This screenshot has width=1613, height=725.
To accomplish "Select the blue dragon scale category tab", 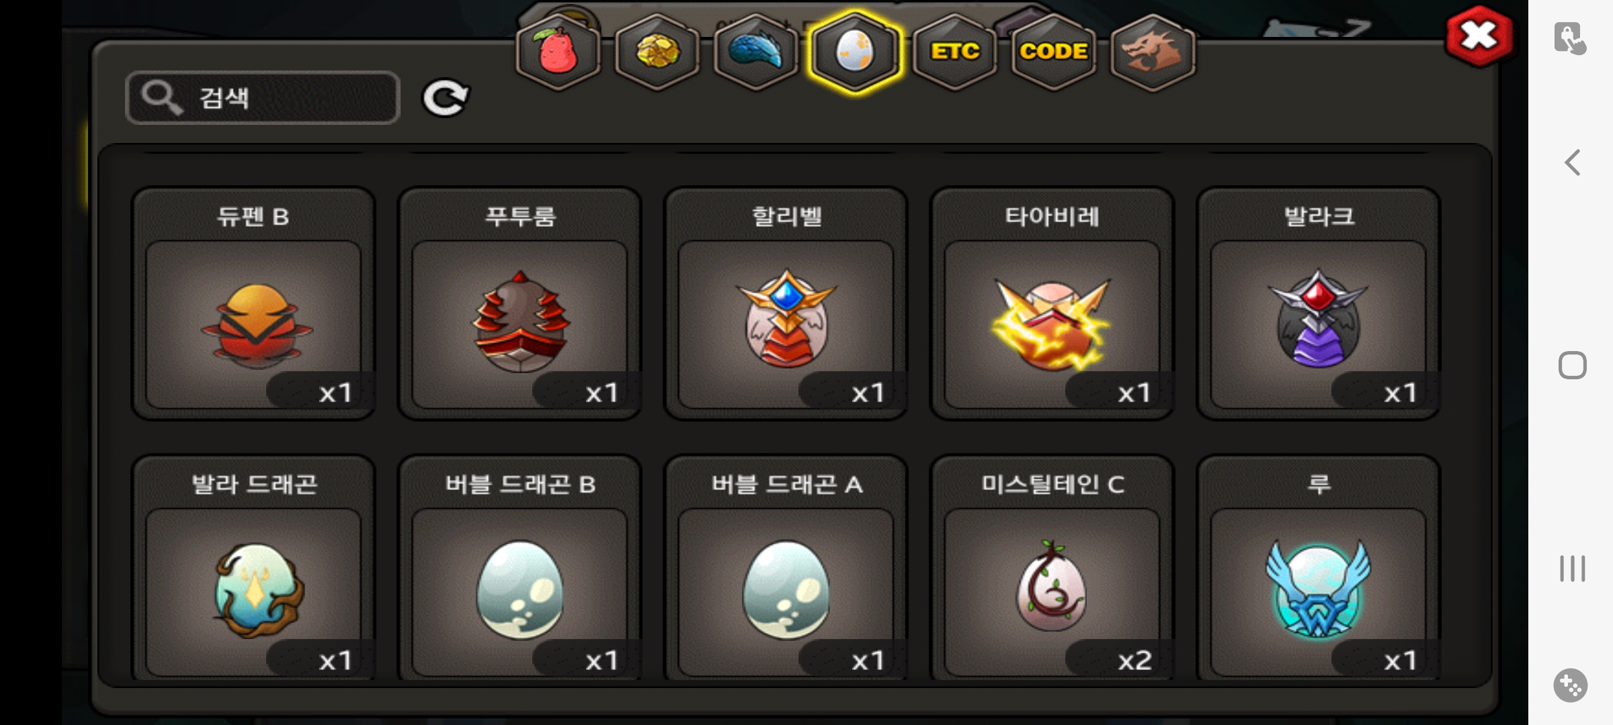I will [755, 52].
